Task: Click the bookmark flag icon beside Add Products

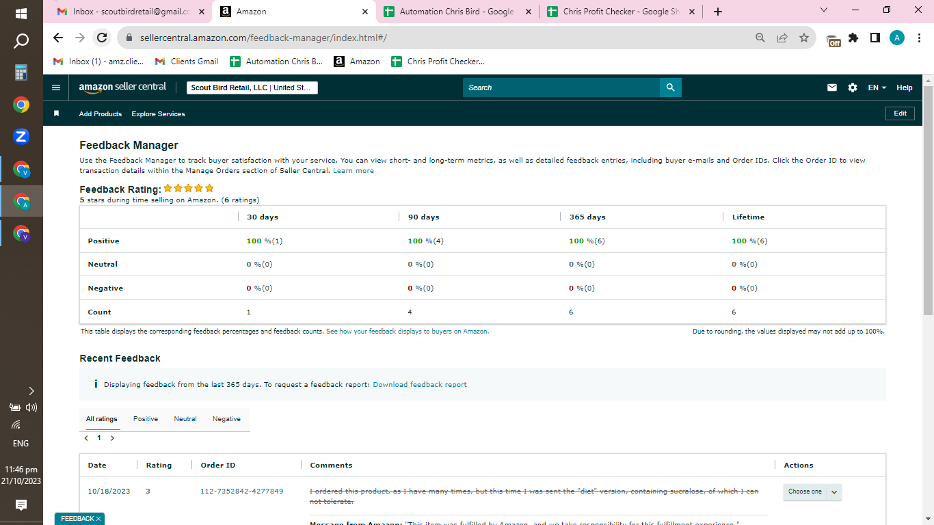Action: [57, 113]
